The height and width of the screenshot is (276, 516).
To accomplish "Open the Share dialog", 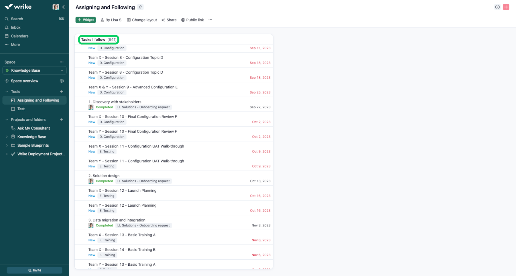I will pos(169,20).
